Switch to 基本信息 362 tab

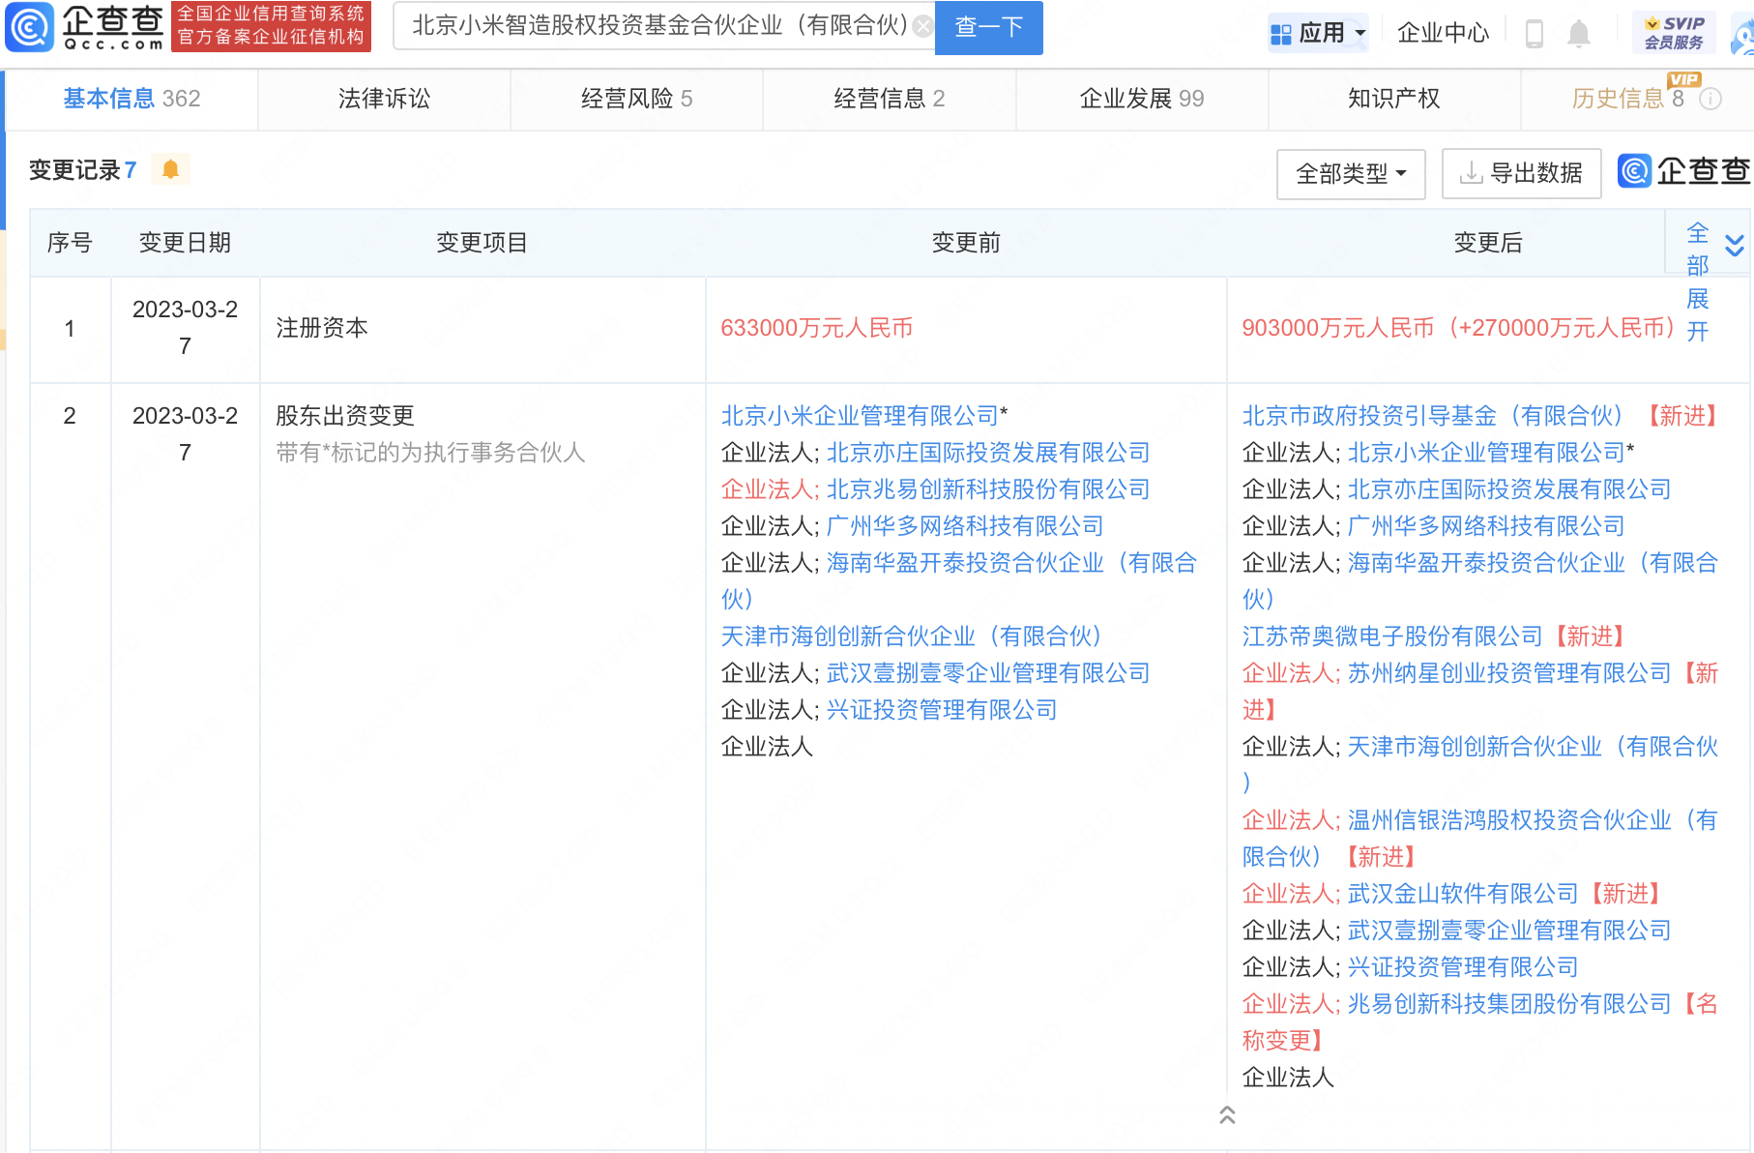coord(132,99)
